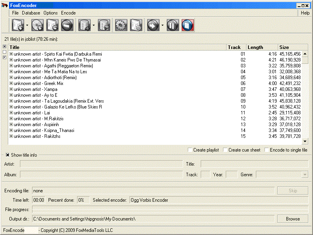This screenshot has width=313, height=235.
Task: Pause encoding with the pause icon
Action: coord(172,25)
